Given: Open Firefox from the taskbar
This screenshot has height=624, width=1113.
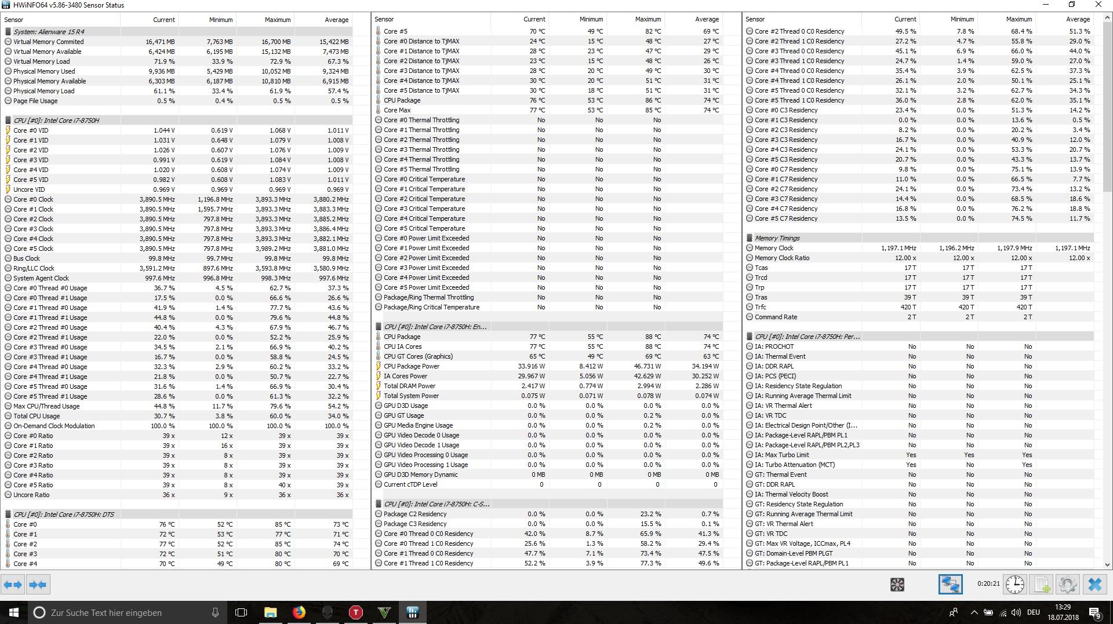Looking at the screenshot, I should 299,612.
